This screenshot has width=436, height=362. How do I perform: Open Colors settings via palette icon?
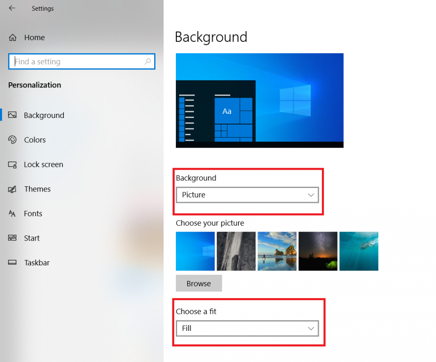pos(13,139)
